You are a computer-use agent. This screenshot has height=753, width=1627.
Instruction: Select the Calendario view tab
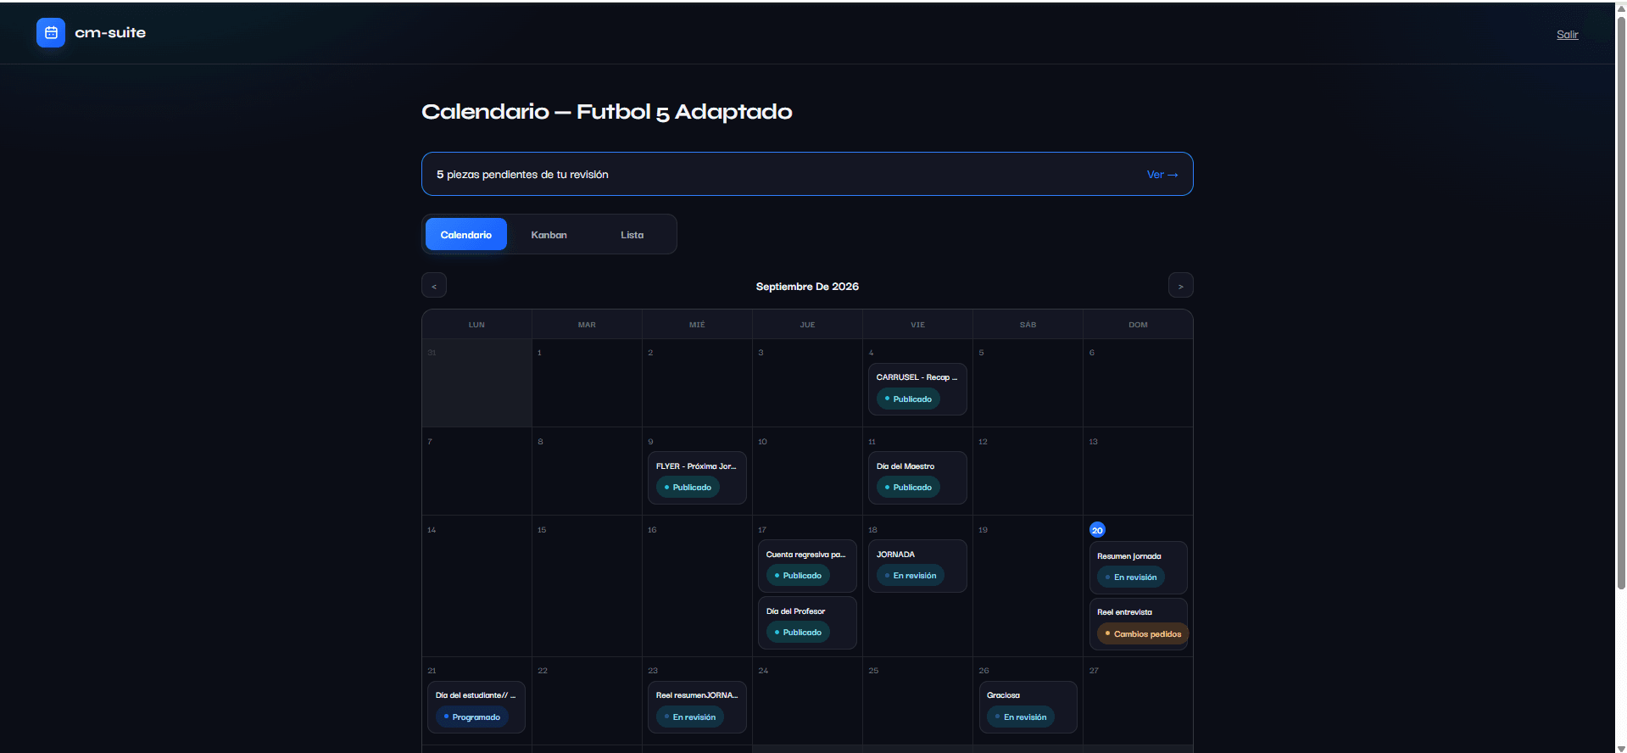466,235
